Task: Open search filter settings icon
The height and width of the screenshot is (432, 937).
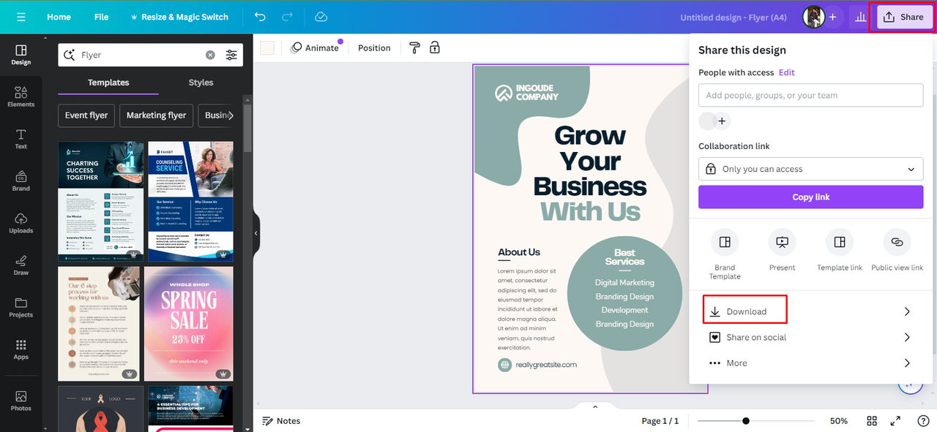Action: click(x=231, y=55)
